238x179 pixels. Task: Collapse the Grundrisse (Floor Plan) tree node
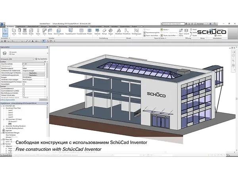[4, 108]
